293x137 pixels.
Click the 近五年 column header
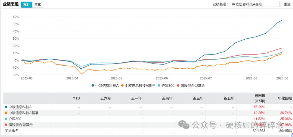(x=229, y=98)
